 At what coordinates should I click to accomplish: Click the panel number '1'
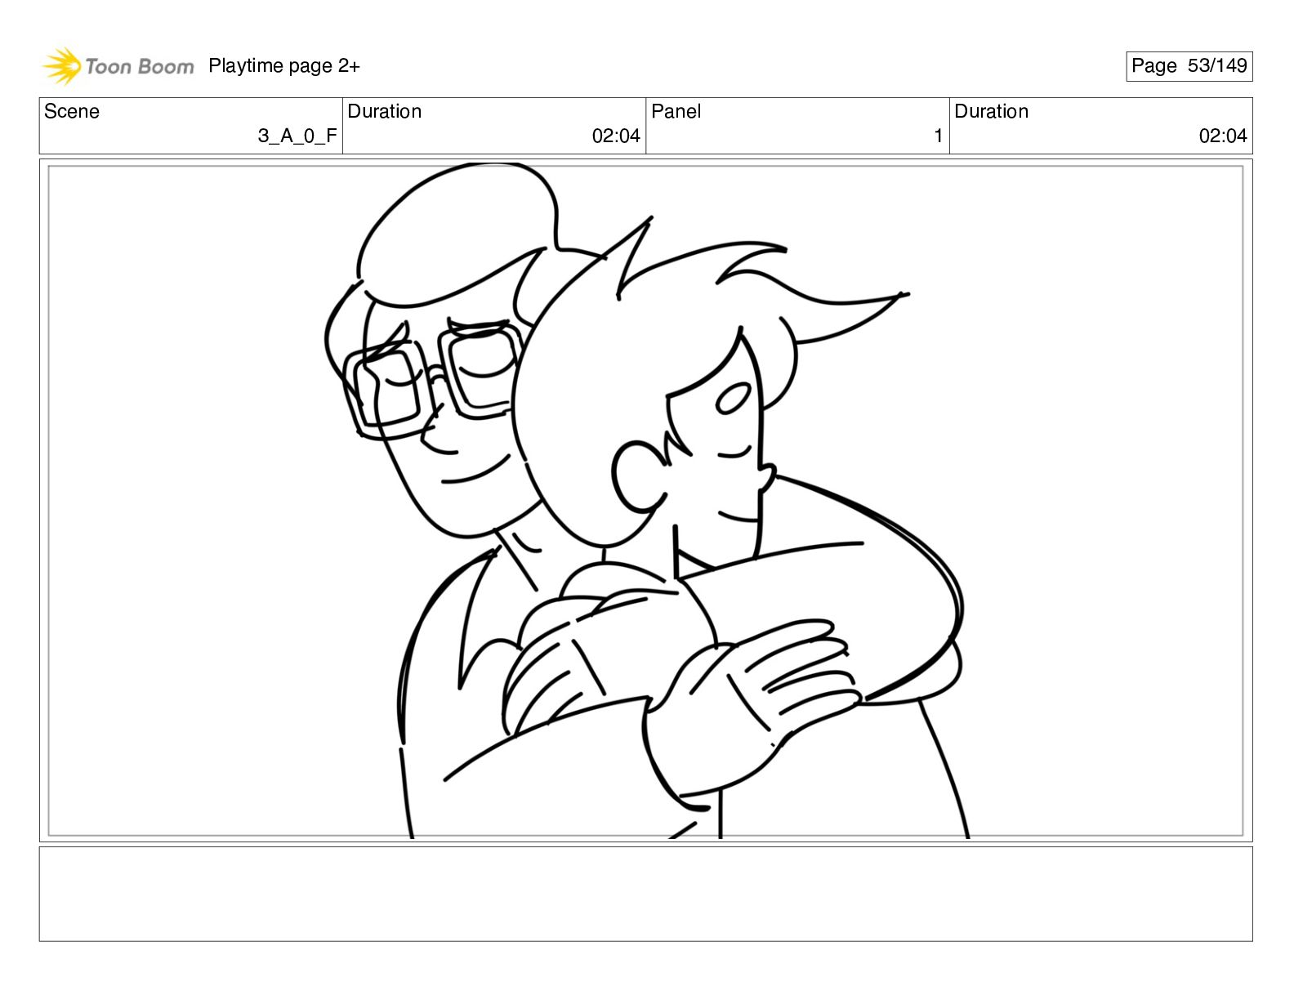tap(939, 136)
